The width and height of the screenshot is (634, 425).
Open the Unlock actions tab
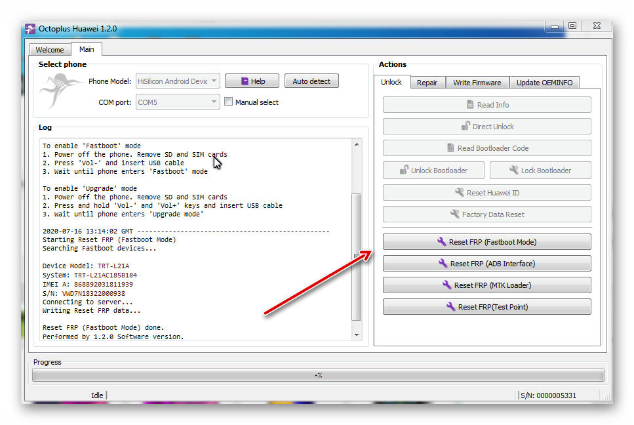[x=391, y=82]
